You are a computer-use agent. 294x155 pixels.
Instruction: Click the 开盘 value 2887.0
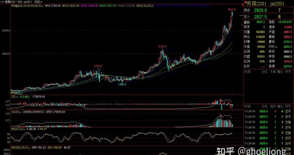(x=288, y=32)
